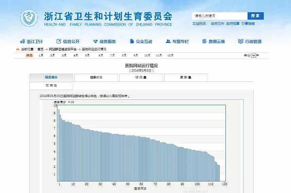Select the 可用性 tab
This screenshot has width=291, height=193.
51,86
